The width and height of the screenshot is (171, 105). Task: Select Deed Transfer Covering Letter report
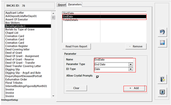pyautogui.click(x=28, y=66)
